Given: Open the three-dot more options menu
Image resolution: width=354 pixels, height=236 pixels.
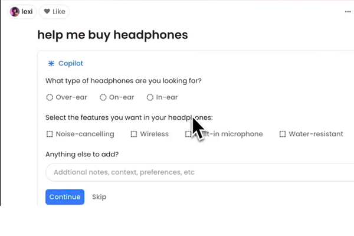Looking at the screenshot, I should click(348, 11).
